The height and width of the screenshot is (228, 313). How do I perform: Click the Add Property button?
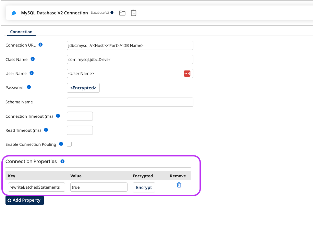coord(24,200)
